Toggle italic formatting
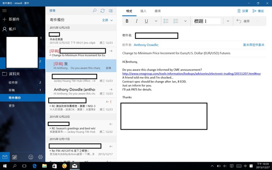Image resolution: width=272 pixels, height=170 pixels. [x=136, y=21]
